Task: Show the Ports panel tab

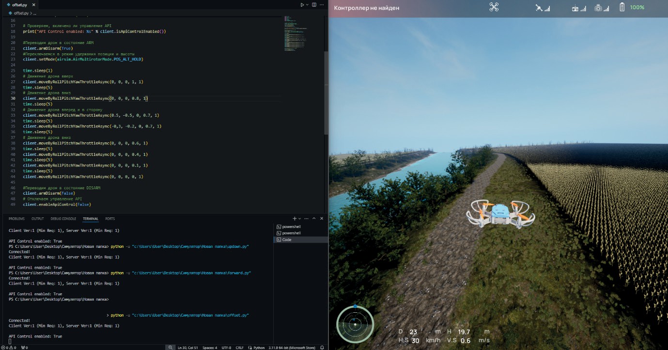Action: pos(110,219)
